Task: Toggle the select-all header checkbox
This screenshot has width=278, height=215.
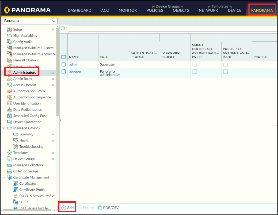Action: point(64,57)
